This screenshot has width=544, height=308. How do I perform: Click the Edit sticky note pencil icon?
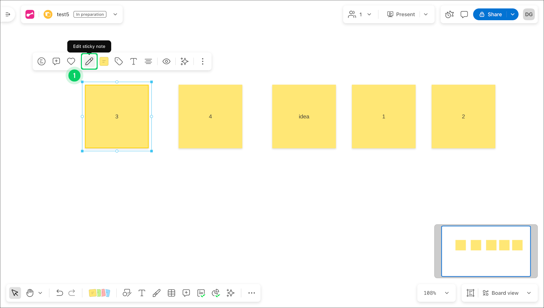point(89,62)
